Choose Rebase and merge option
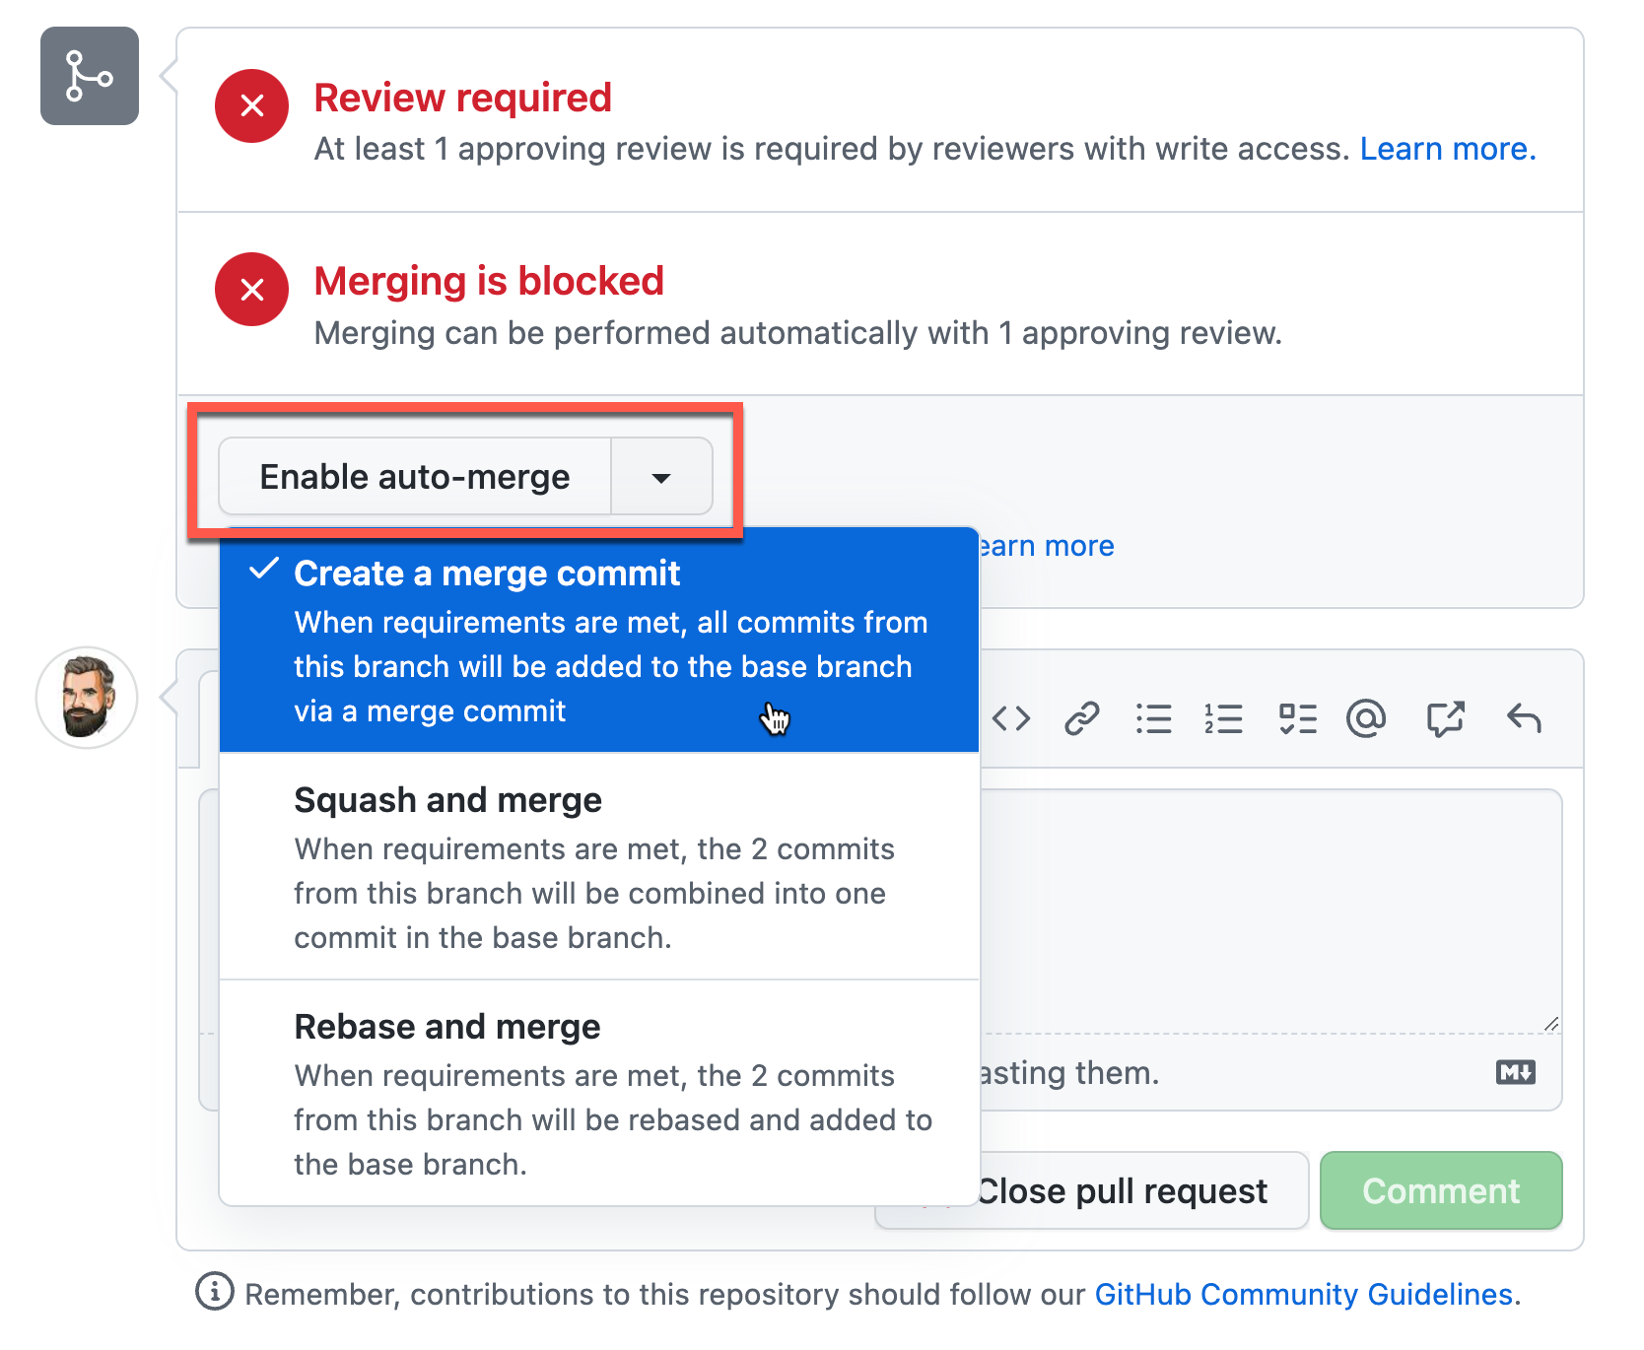Viewport: 1644px width, 1350px height. [x=599, y=1094]
